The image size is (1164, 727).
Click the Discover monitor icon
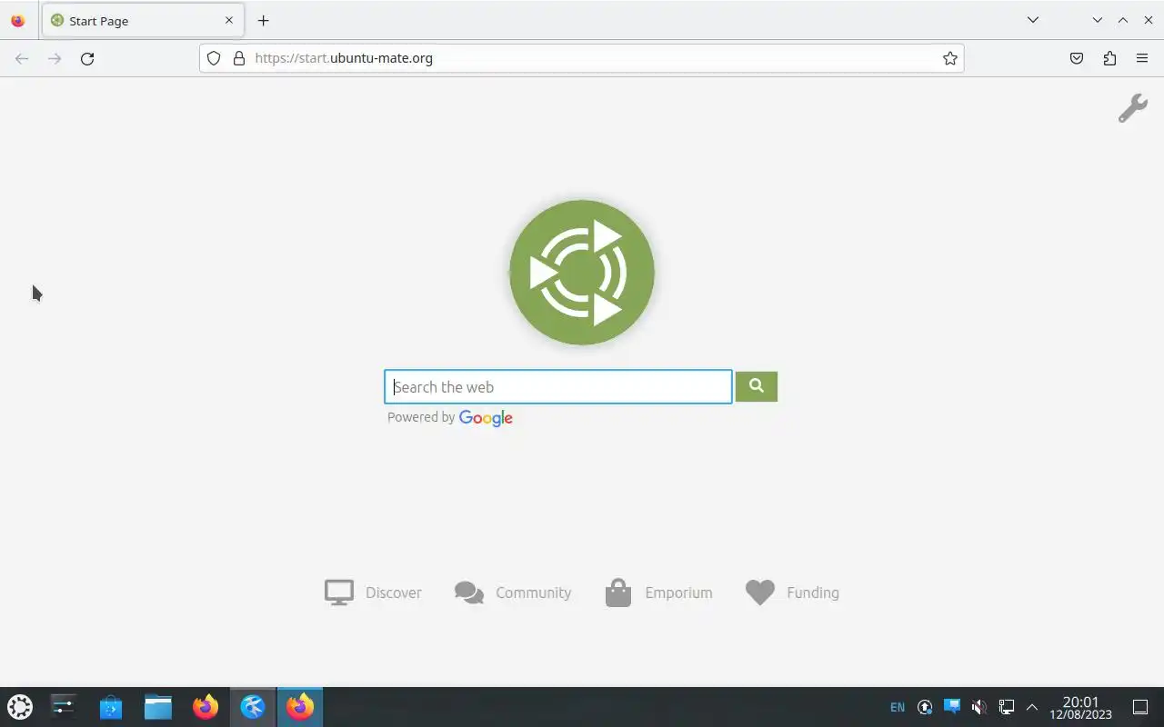[339, 593]
